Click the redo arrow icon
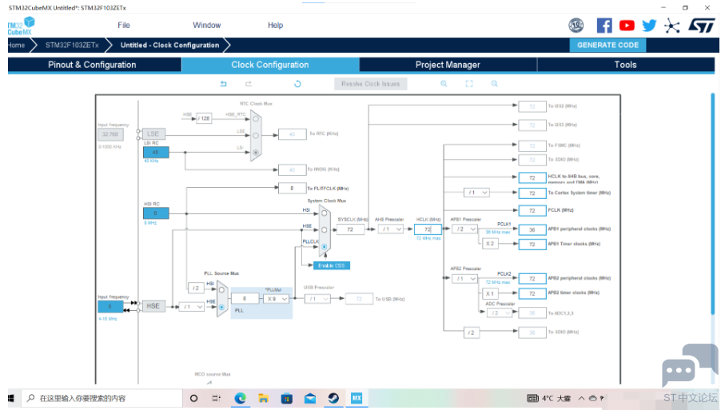This screenshot has height=410, width=725. [x=249, y=84]
